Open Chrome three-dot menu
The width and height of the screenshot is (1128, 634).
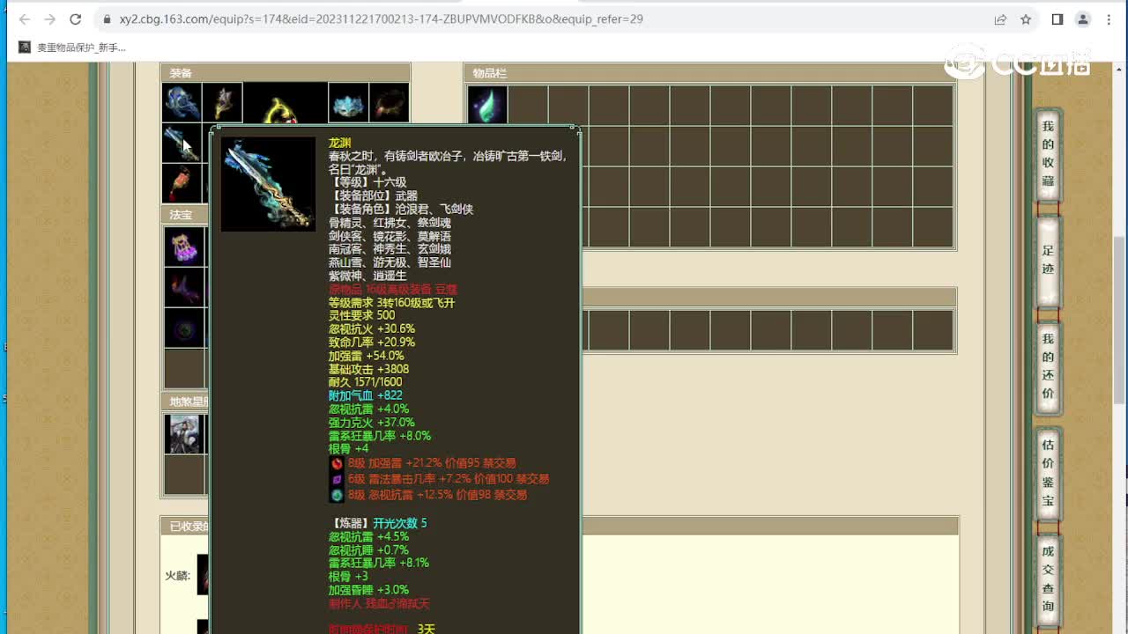coord(1109,19)
